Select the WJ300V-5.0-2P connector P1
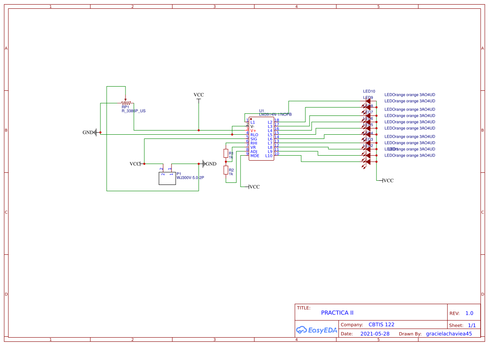The image size is (489, 346). pyautogui.click(x=166, y=178)
